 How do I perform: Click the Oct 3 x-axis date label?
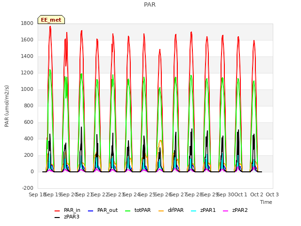[272, 194]
